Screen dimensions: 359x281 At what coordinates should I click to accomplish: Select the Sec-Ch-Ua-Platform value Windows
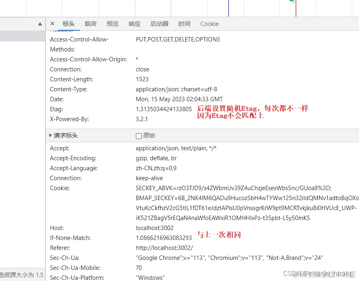(150, 277)
